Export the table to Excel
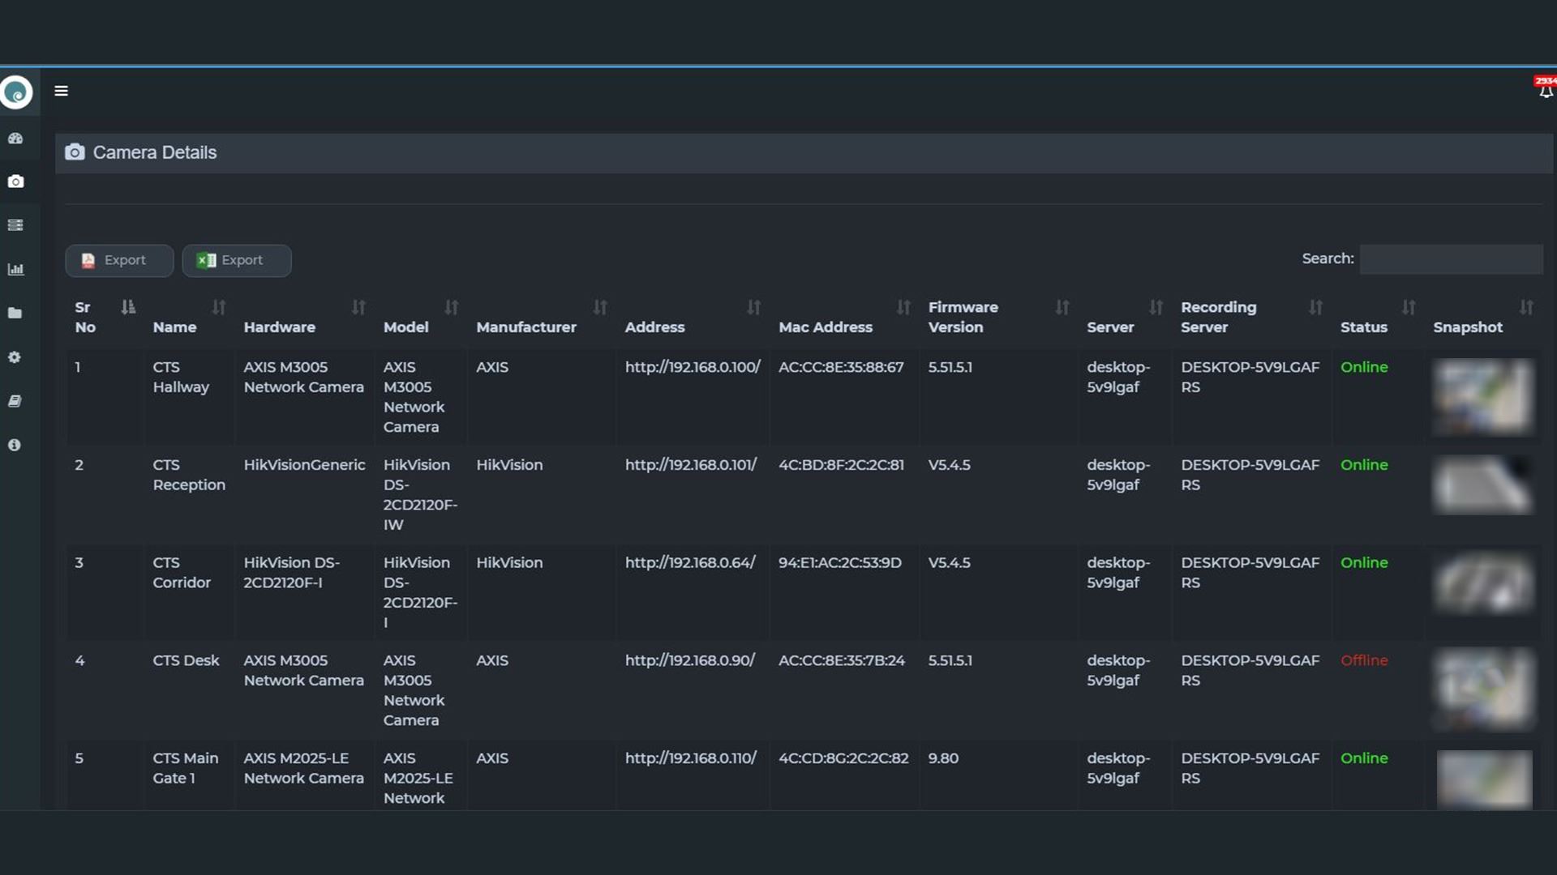The height and width of the screenshot is (875, 1557). pos(236,260)
